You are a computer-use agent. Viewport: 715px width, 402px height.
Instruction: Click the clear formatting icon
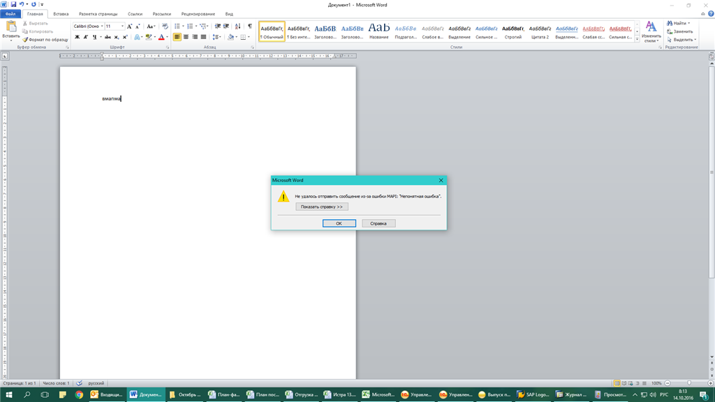[x=165, y=27]
